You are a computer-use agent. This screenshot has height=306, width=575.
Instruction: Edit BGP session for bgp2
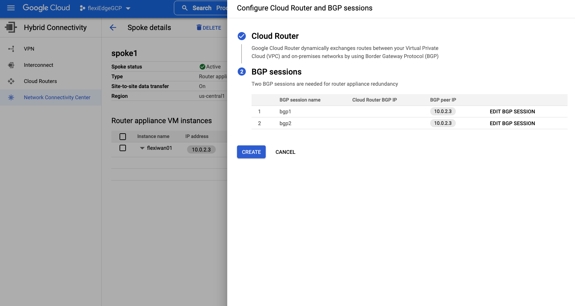512,123
